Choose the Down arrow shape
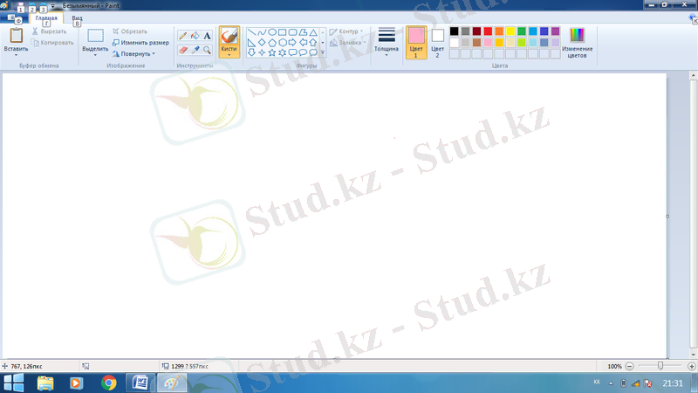Viewport: 698px width, 393px height. coord(251,52)
